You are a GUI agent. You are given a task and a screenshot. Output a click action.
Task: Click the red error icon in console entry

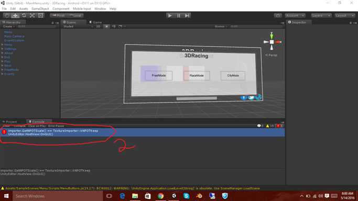coord(4,132)
